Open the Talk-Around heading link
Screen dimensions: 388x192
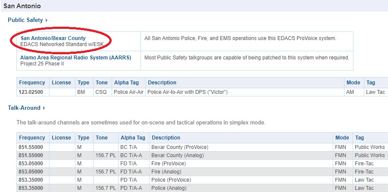pos(24,108)
